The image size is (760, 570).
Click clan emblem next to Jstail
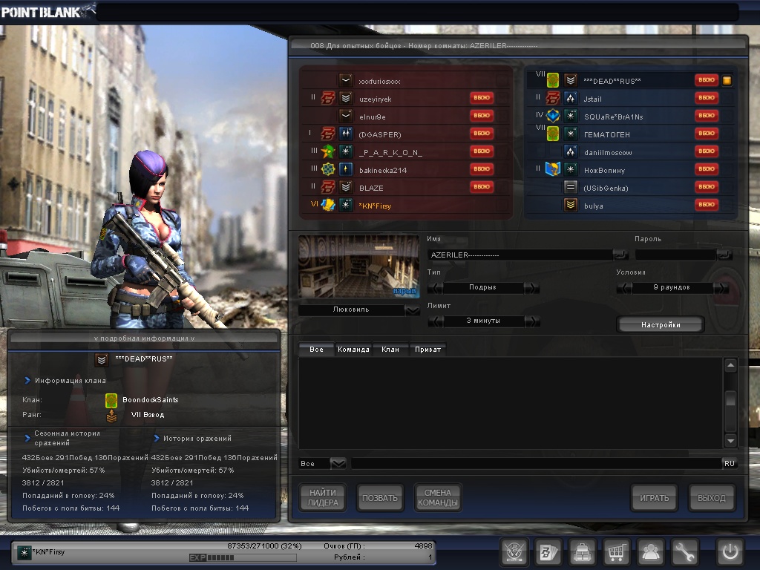552,99
